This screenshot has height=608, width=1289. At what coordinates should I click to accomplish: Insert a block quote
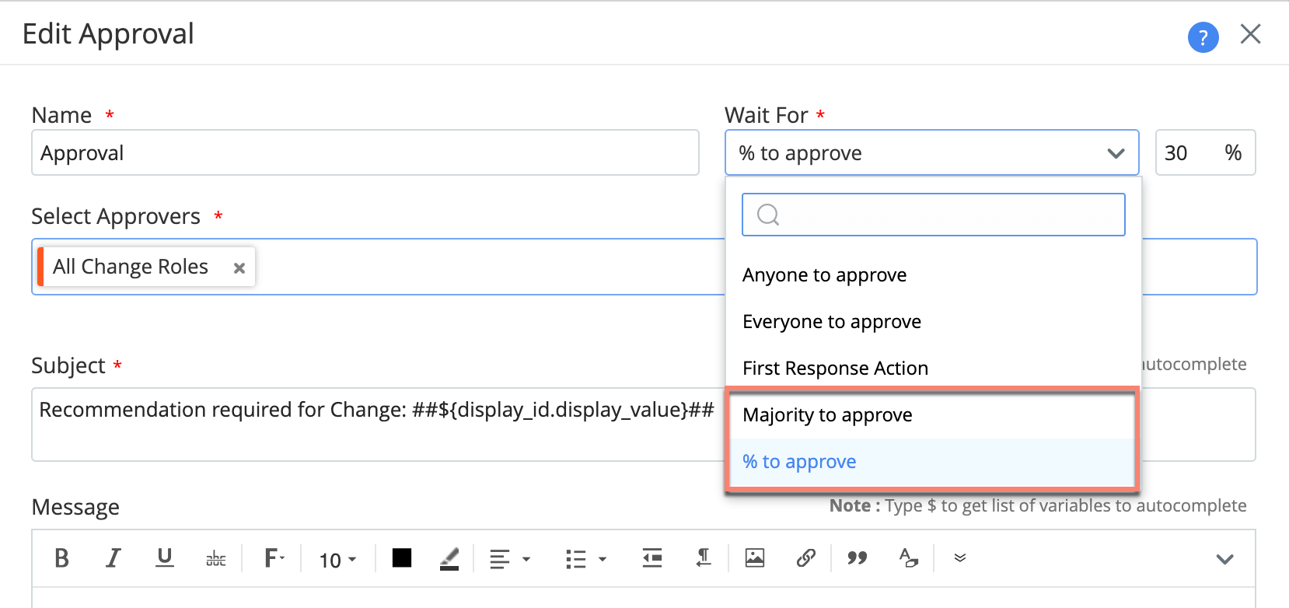pos(858,558)
